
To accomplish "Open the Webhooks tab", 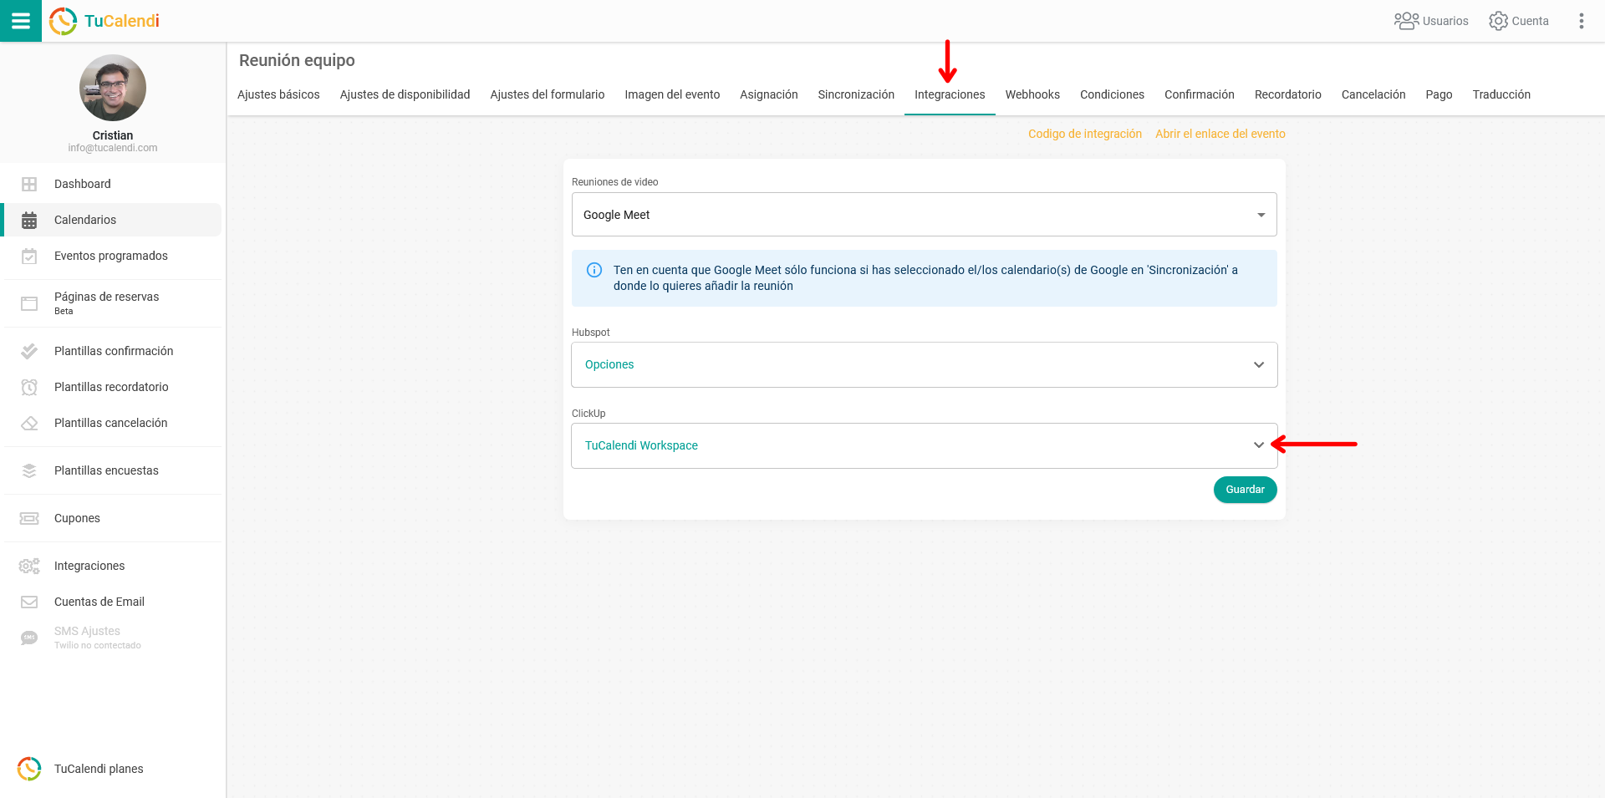I will [x=1032, y=94].
